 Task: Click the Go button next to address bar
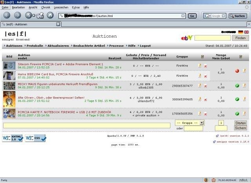tap(192, 16)
